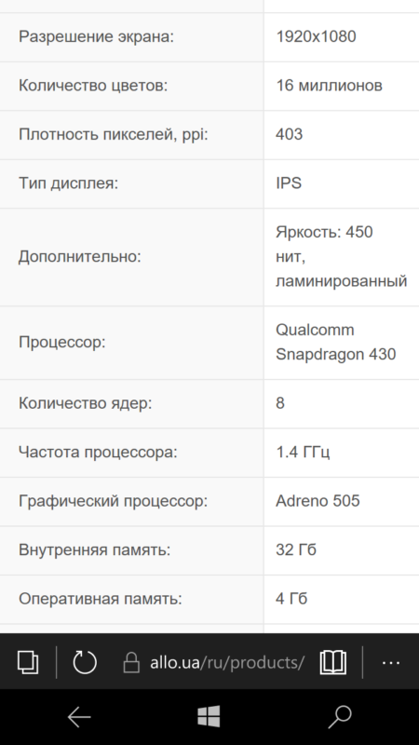
Task: Tap the Search magnifier button
Action: pyautogui.click(x=340, y=717)
